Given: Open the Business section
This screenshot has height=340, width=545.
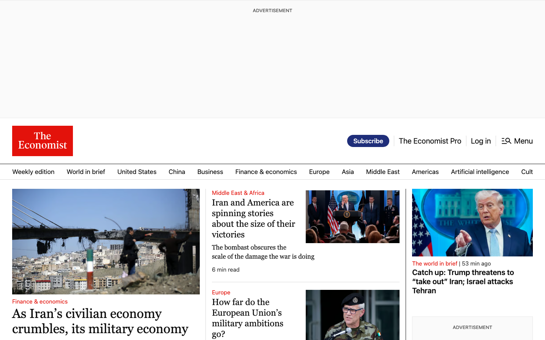Looking at the screenshot, I should pyautogui.click(x=210, y=172).
